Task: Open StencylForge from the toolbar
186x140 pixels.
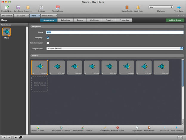Action: coord(58,7)
